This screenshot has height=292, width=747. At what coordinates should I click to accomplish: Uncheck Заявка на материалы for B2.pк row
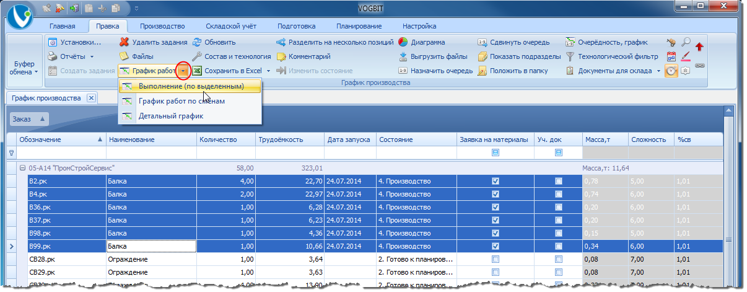click(496, 181)
